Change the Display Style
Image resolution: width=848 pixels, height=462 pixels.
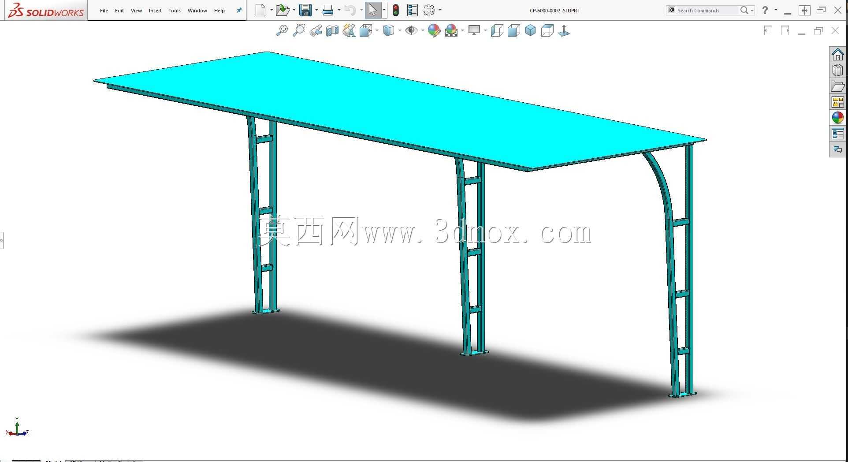(389, 30)
